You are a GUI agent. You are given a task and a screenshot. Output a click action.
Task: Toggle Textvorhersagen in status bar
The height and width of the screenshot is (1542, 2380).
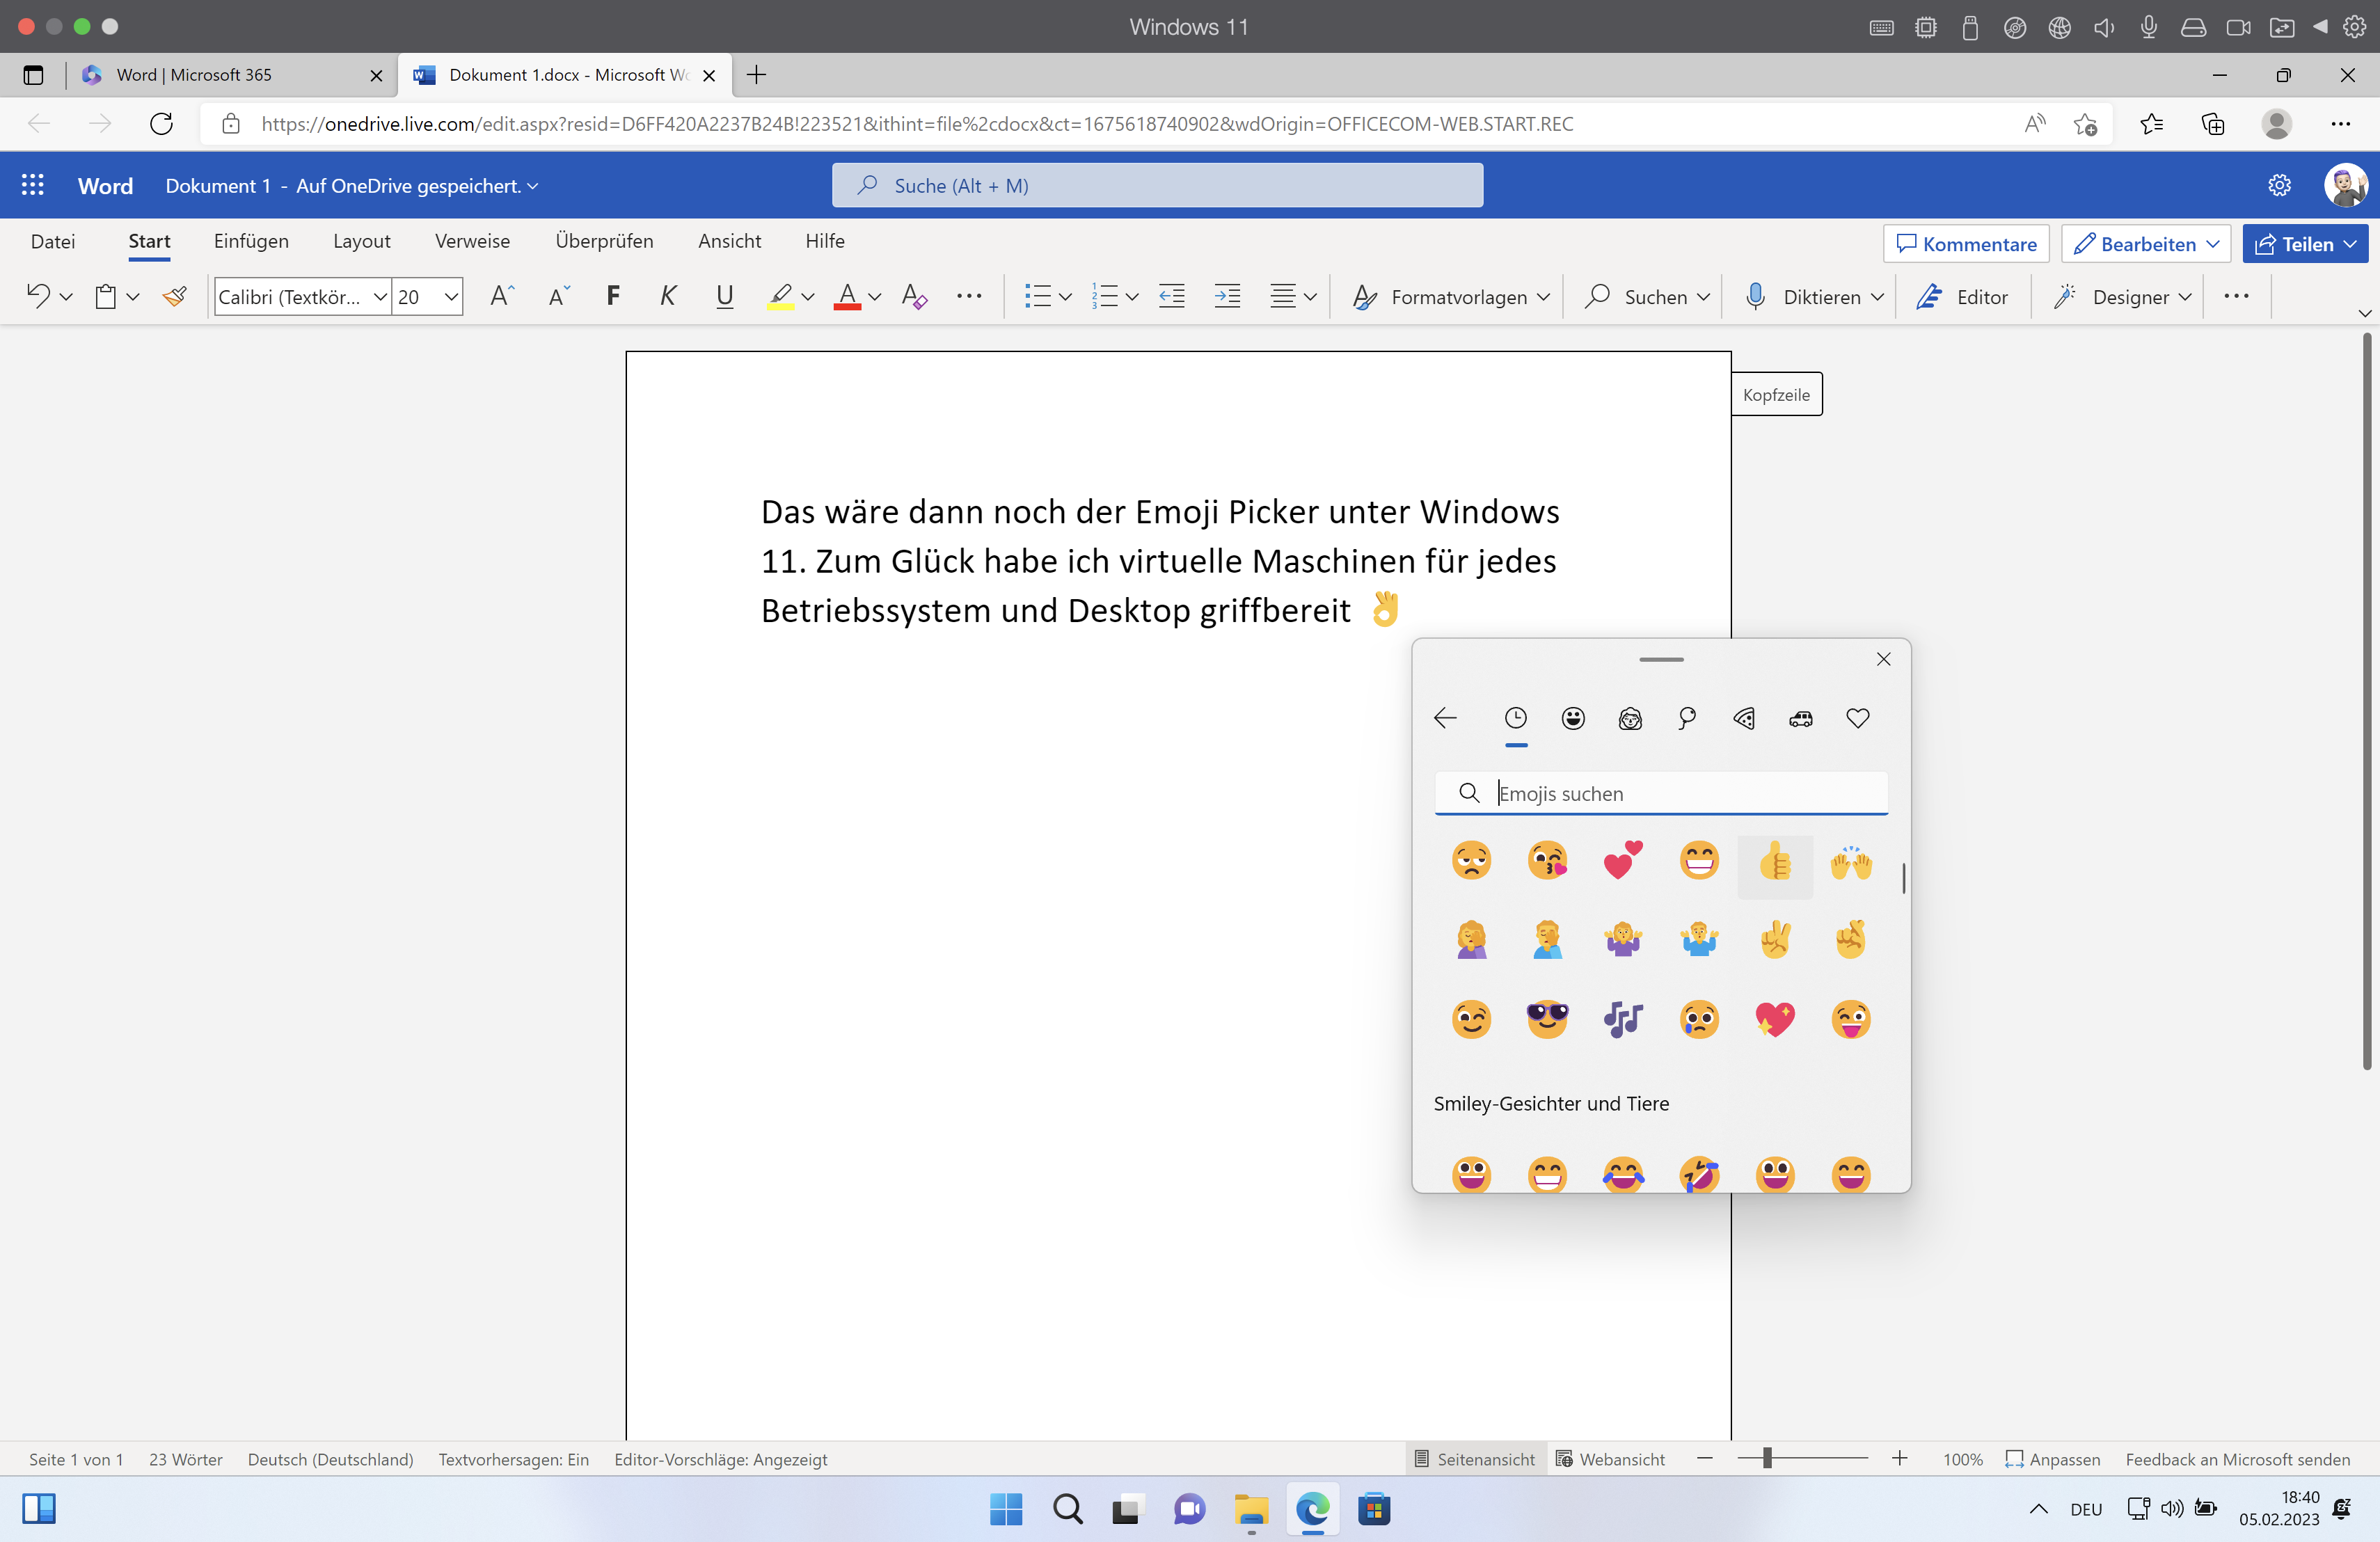pyautogui.click(x=514, y=1459)
